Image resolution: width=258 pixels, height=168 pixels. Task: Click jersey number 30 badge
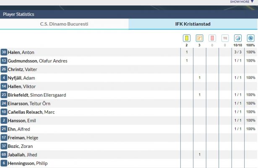click(4, 52)
